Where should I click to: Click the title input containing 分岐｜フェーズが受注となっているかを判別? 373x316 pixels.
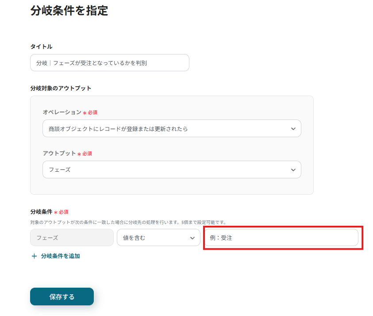click(x=109, y=62)
